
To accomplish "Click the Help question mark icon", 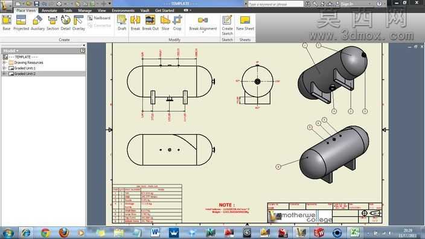I will coord(379,4).
